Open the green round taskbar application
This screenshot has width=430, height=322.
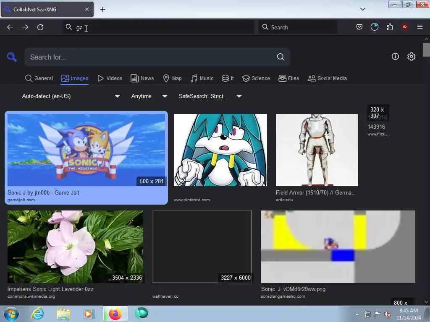(142, 313)
